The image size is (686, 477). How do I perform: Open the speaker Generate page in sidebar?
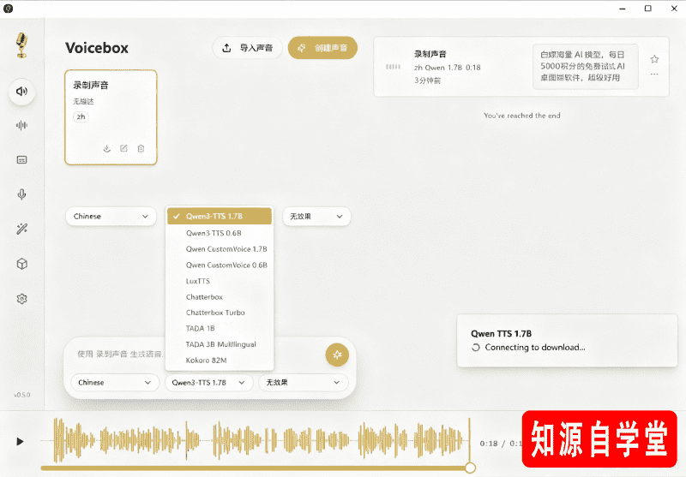point(22,92)
